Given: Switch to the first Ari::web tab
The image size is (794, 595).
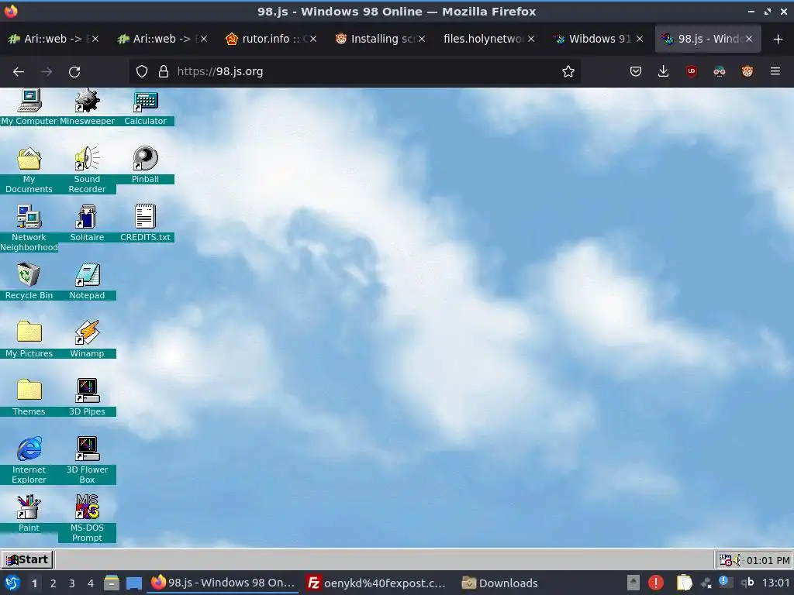Looking at the screenshot, I should [54, 39].
